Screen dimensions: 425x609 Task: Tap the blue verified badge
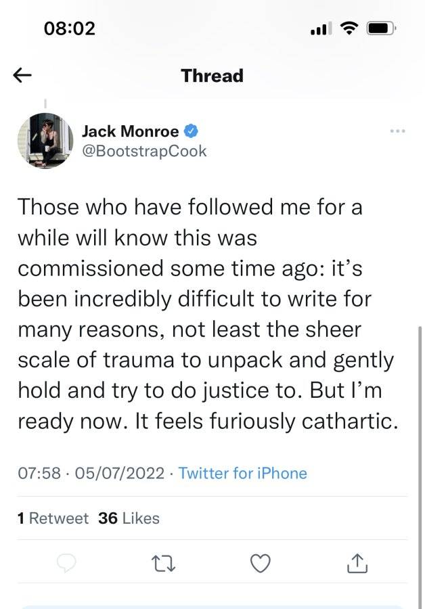(x=190, y=131)
